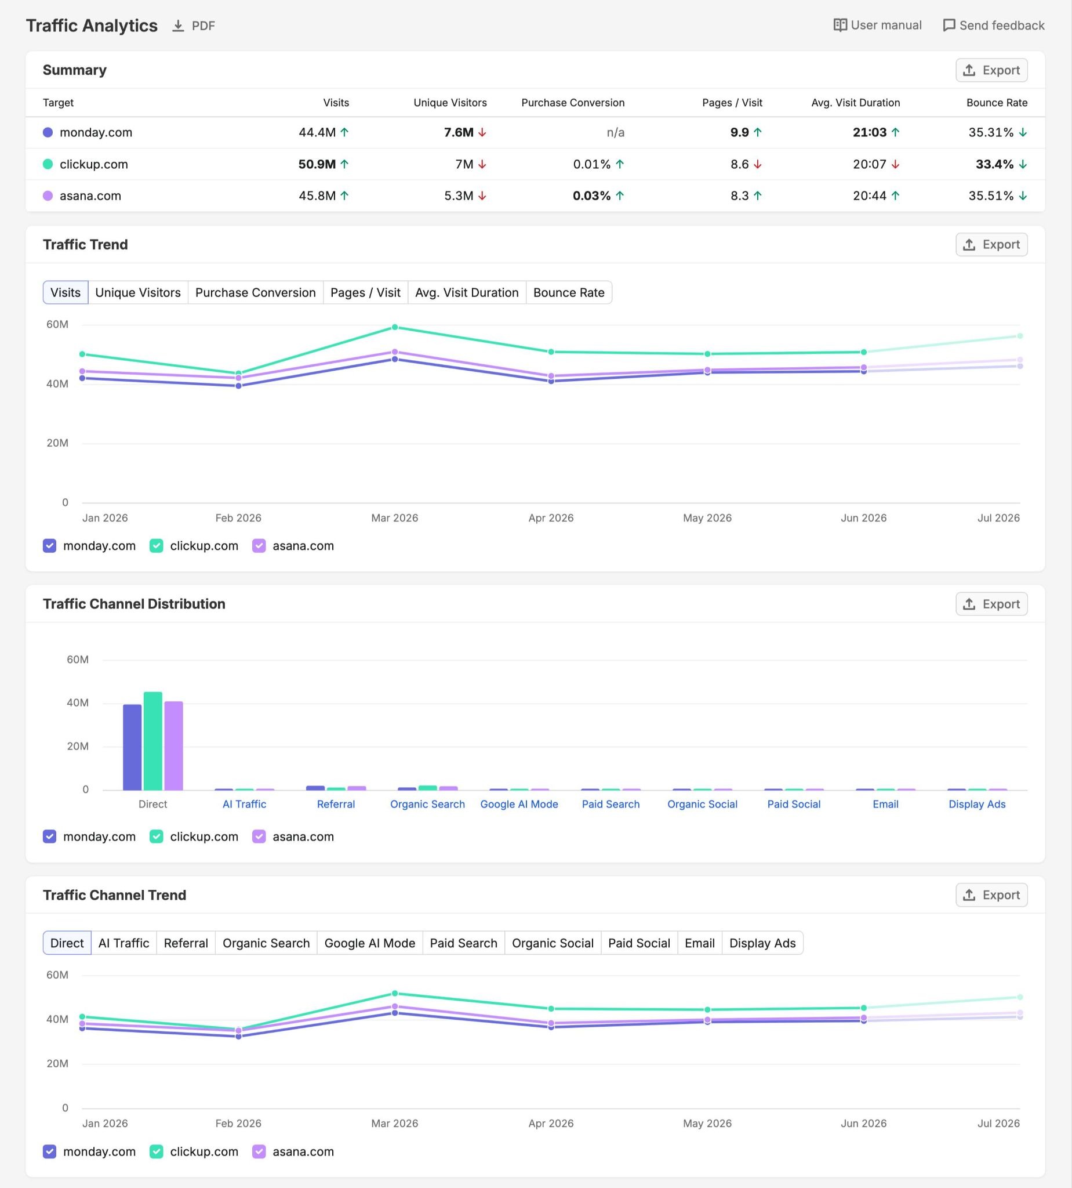The width and height of the screenshot is (1072, 1188).
Task: Select the Visits tab in Traffic Trend
Action: [x=66, y=292]
